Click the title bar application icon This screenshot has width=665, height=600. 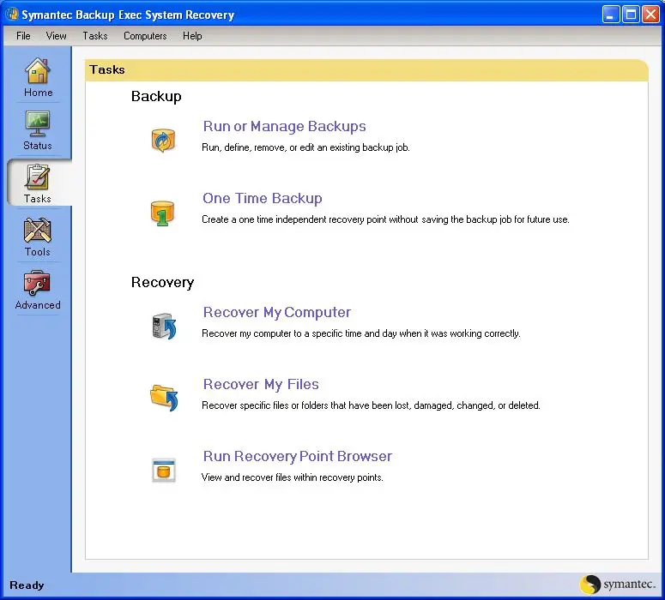pyautogui.click(x=12, y=15)
